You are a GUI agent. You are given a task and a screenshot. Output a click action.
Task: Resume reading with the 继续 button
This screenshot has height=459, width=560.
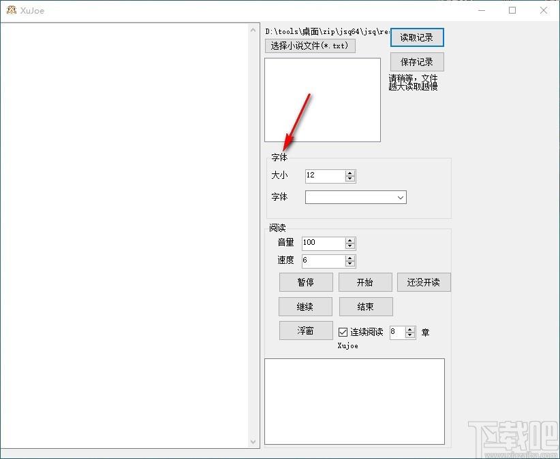point(305,307)
